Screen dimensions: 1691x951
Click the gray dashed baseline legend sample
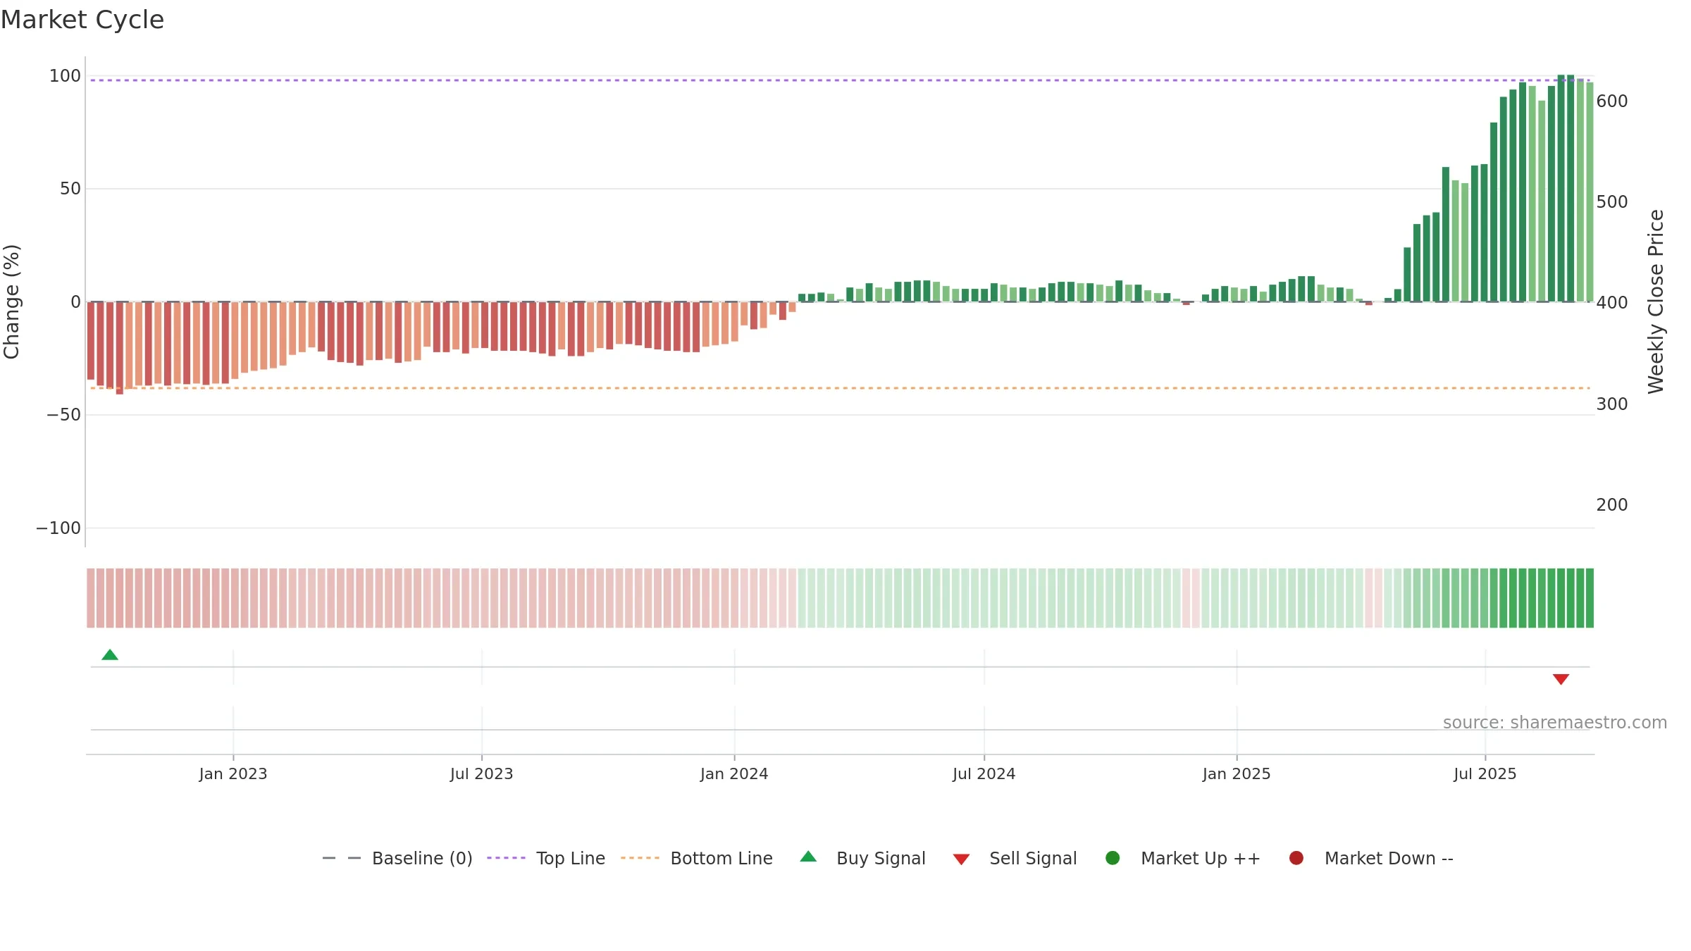[x=341, y=858]
